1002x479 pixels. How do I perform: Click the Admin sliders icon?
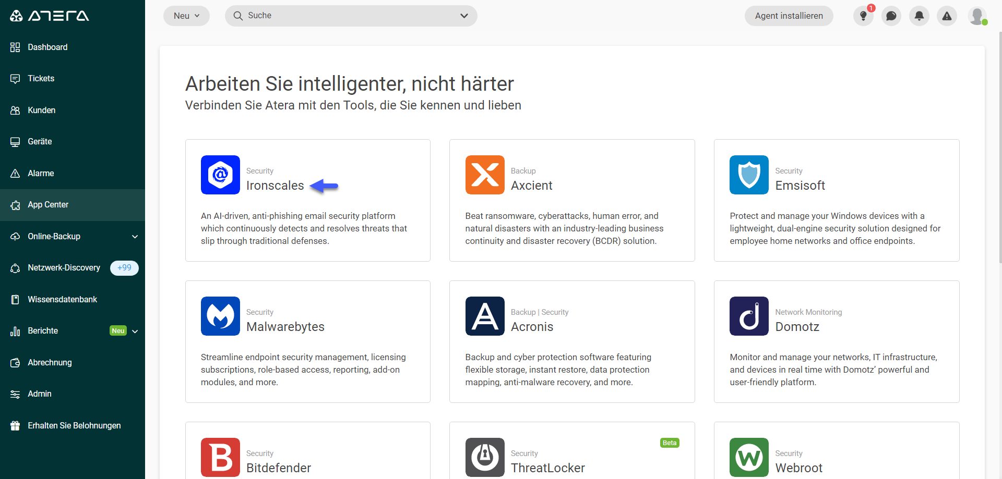pyautogui.click(x=15, y=394)
